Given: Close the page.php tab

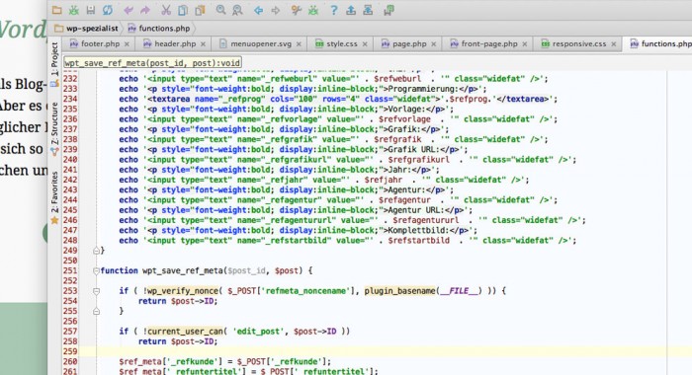Looking at the screenshot, I should (x=434, y=44).
